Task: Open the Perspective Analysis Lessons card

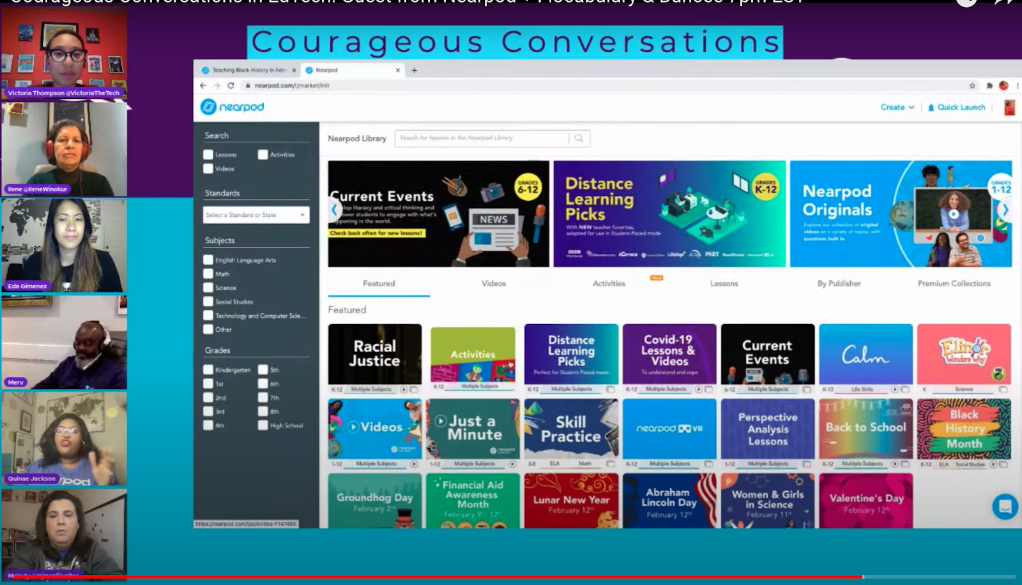Action: point(768,434)
